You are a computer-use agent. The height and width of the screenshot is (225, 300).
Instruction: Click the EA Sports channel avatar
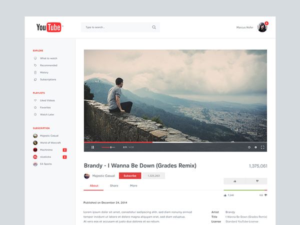pos(35,164)
